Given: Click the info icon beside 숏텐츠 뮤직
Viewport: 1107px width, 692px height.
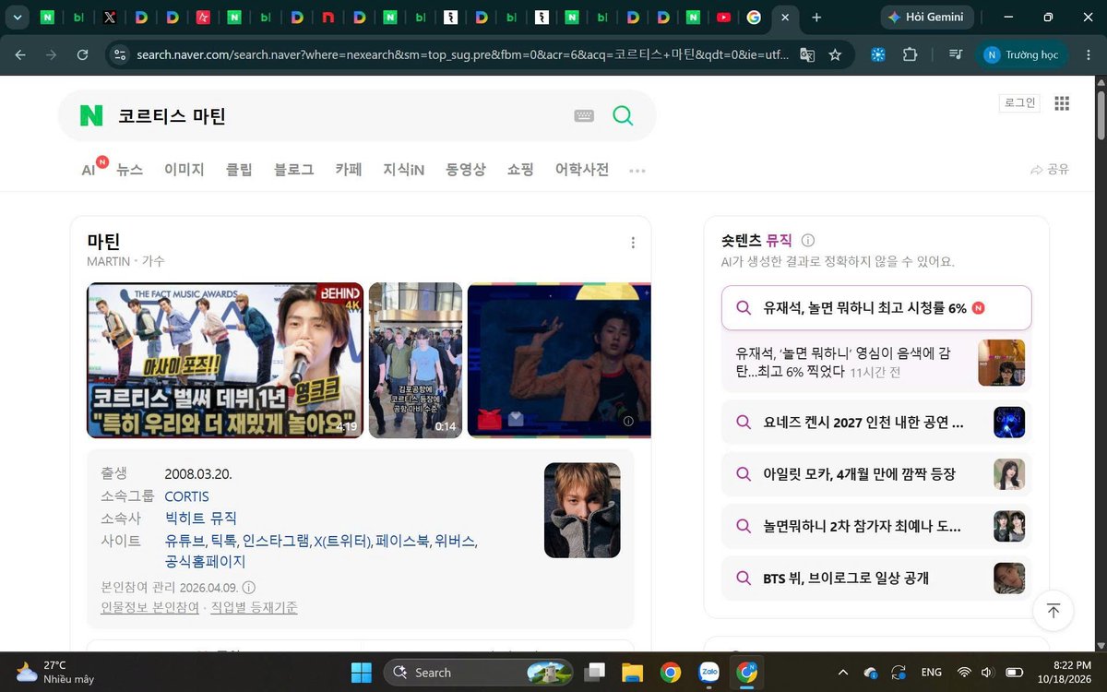Looking at the screenshot, I should pyautogui.click(x=808, y=241).
